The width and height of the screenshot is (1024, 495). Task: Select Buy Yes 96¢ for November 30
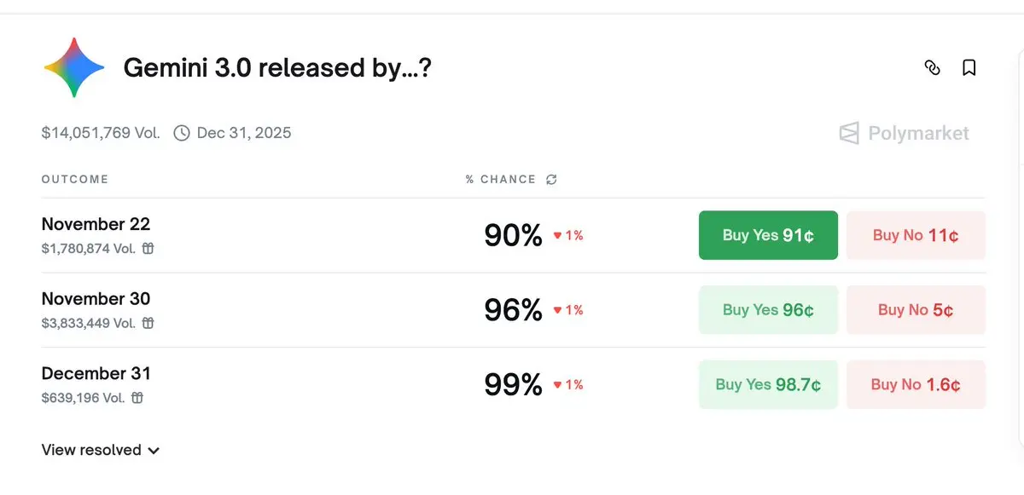(768, 310)
